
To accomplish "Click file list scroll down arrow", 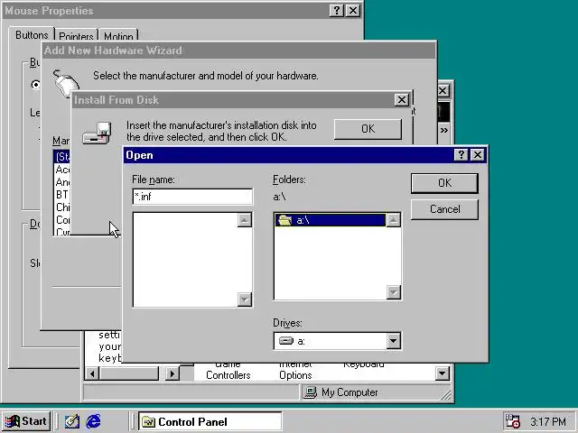I will pos(245,299).
